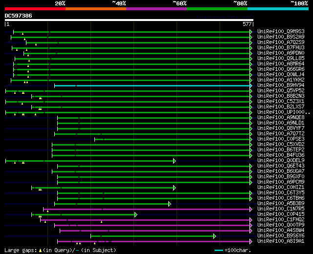This screenshot has height=254, width=313.
Task: Click the cyan ~100% identity legend segment
Action: [x=278, y=9]
